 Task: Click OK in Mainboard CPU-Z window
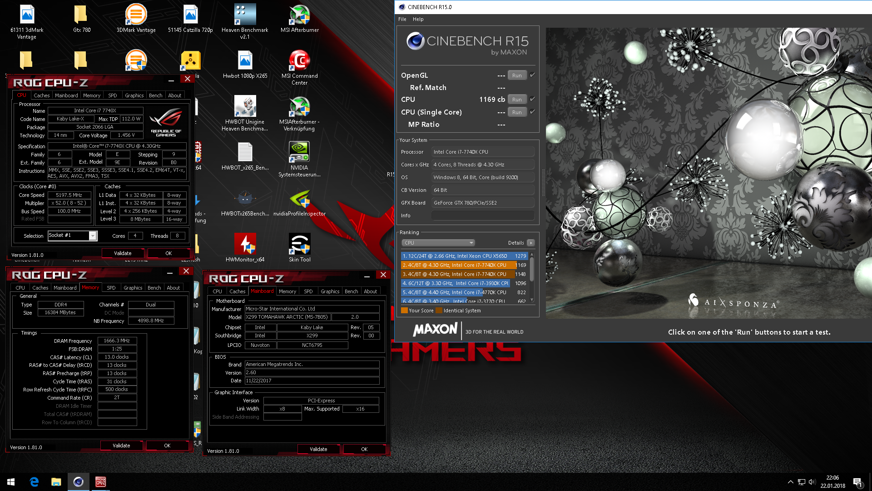point(364,449)
